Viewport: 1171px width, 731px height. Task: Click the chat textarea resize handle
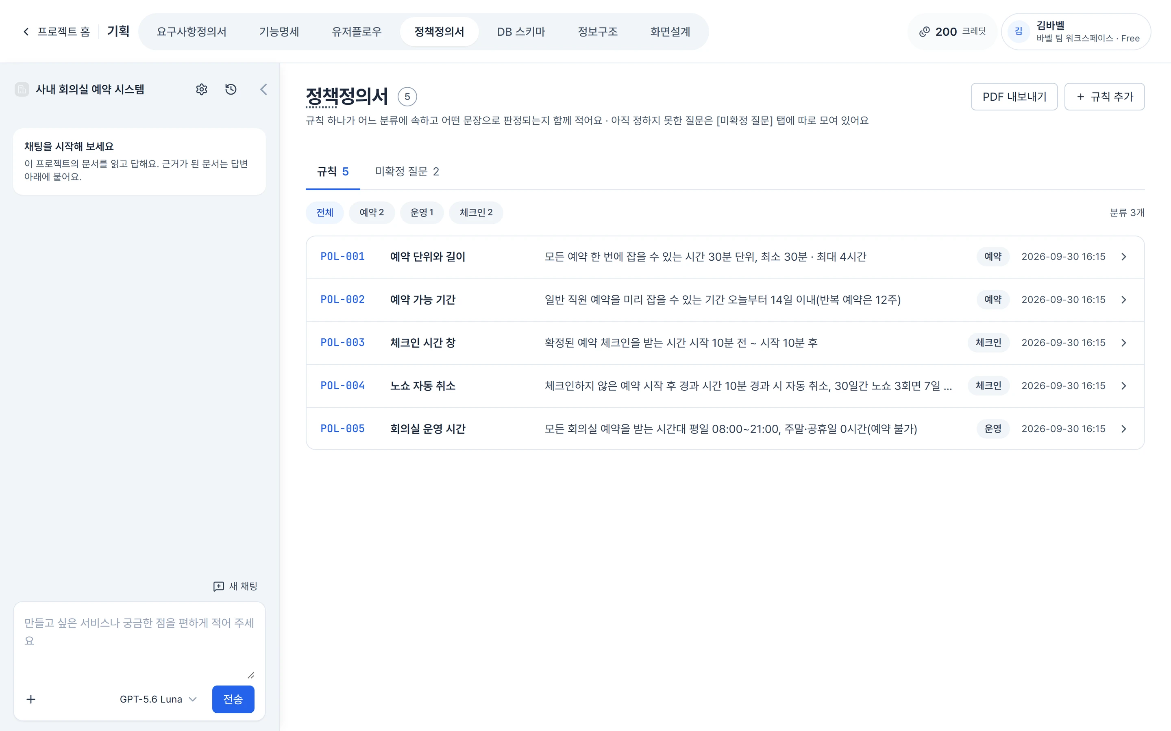click(x=250, y=675)
